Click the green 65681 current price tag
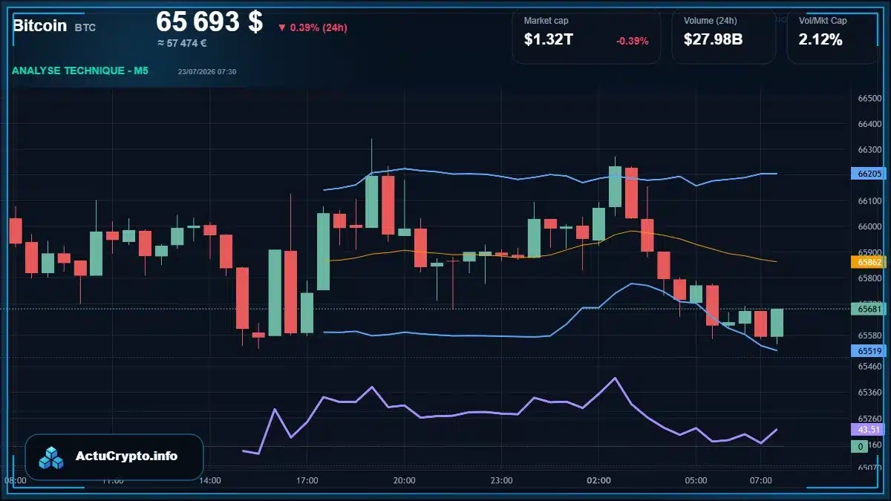891x501 pixels. pos(869,309)
